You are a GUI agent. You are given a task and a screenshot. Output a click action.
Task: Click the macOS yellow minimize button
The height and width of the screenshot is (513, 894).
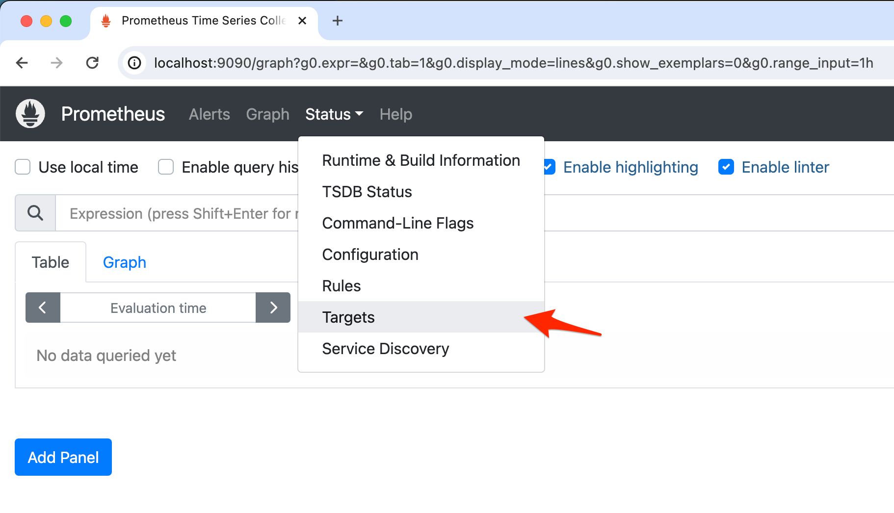click(46, 21)
